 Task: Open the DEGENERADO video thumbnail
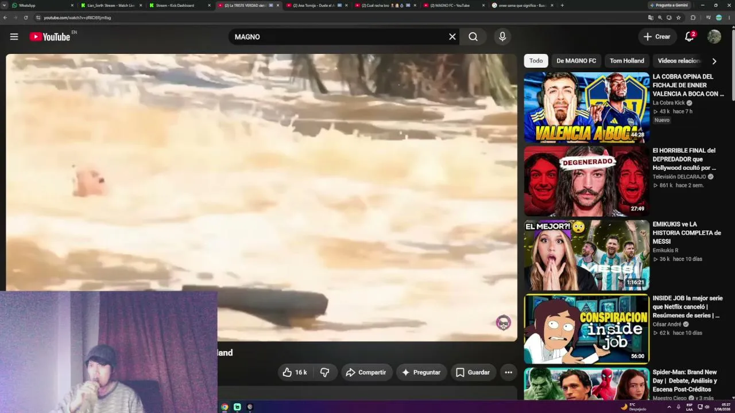coord(586,181)
